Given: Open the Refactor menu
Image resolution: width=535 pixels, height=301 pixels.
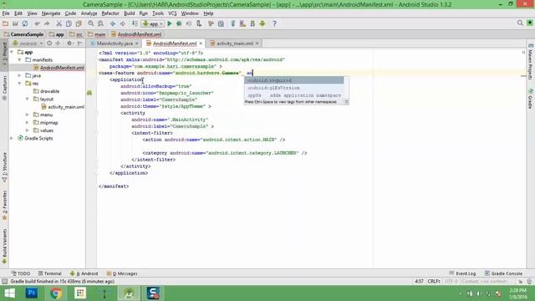Looking at the screenshot, I should point(110,13).
